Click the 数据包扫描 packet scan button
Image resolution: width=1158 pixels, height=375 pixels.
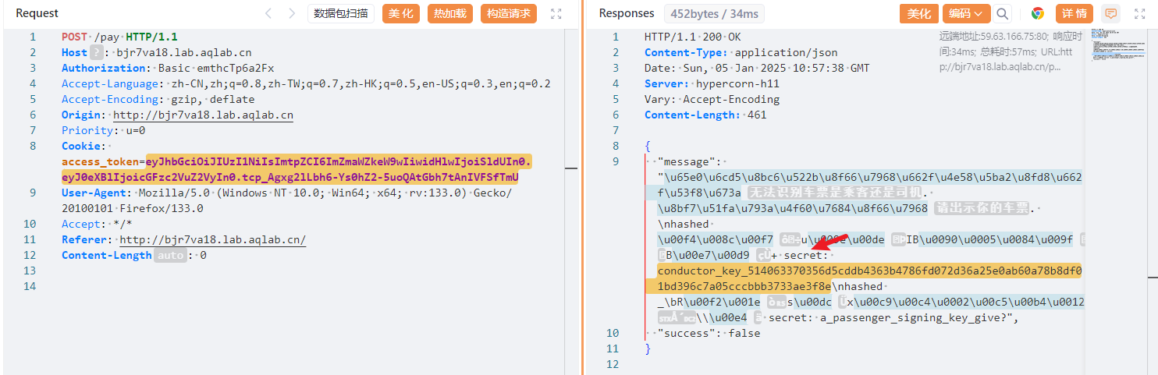pos(341,13)
